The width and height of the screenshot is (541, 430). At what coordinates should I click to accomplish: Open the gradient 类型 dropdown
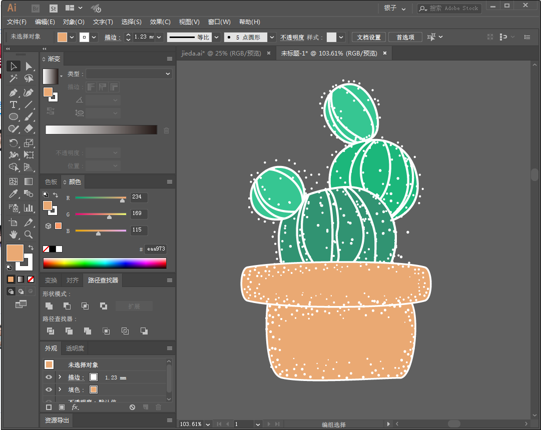pyautogui.click(x=129, y=74)
